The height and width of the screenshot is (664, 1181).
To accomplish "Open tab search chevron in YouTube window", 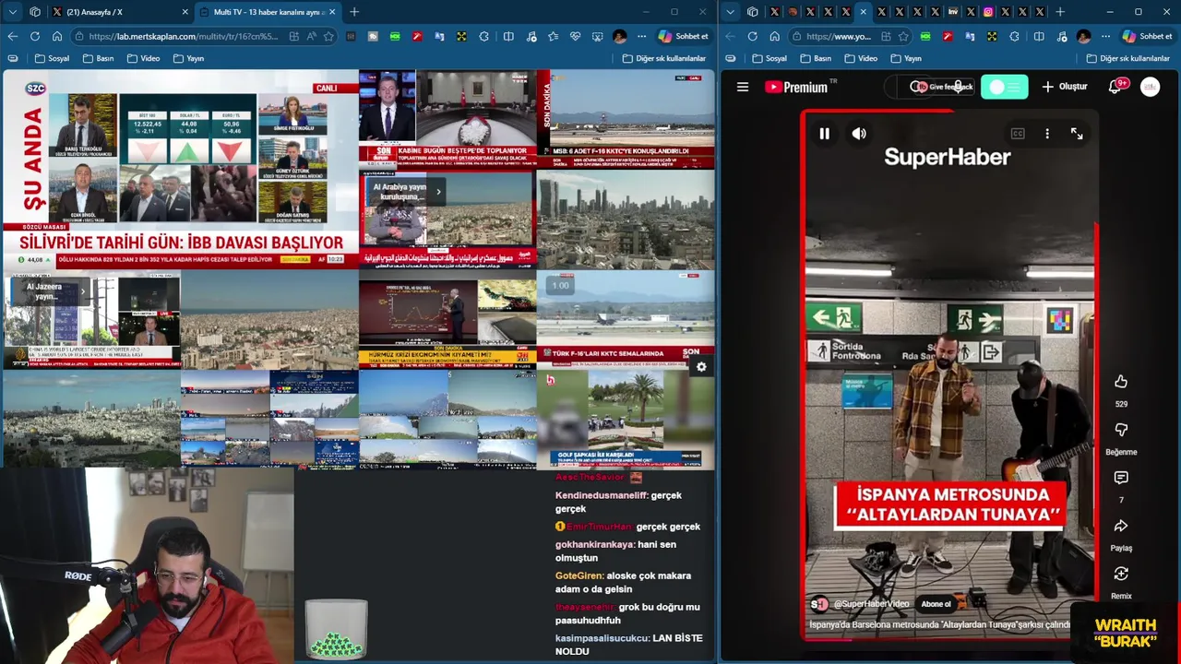I will click(731, 12).
